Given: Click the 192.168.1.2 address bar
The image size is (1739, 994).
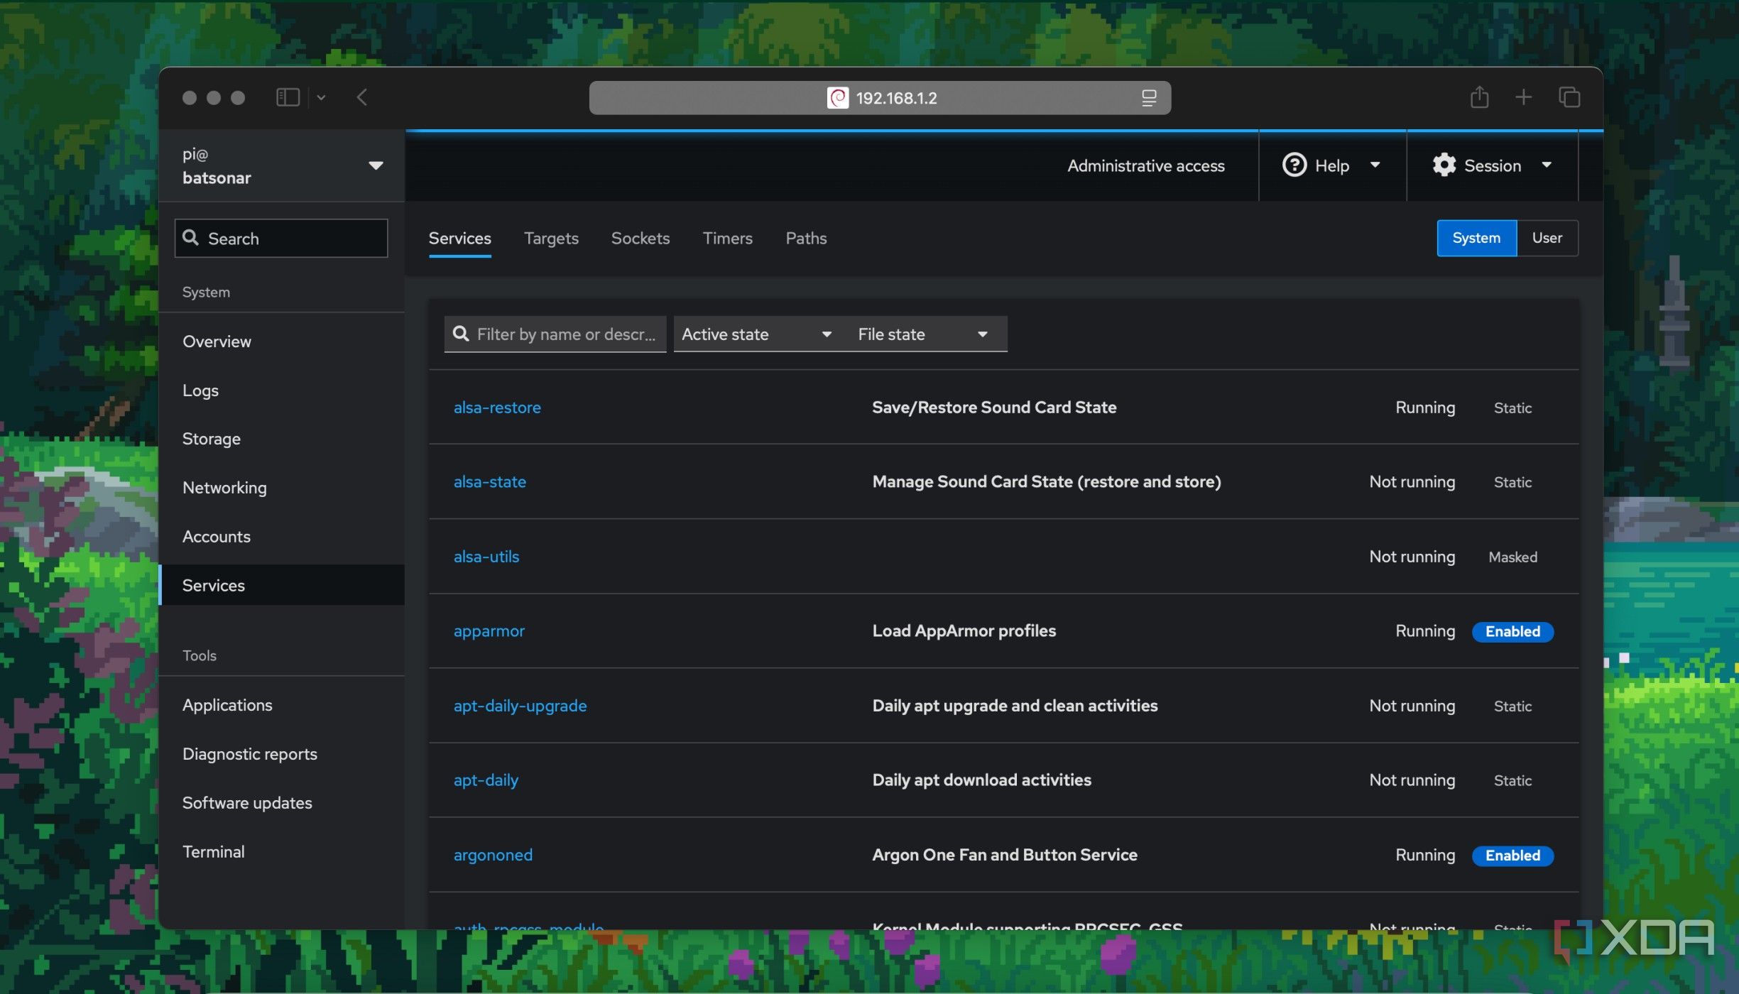Looking at the screenshot, I should pyautogui.click(x=880, y=98).
